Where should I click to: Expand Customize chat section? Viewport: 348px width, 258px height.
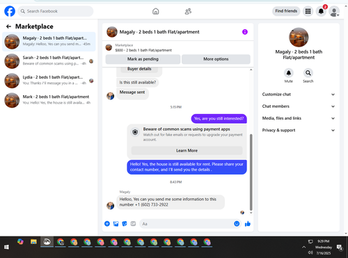(x=299, y=95)
